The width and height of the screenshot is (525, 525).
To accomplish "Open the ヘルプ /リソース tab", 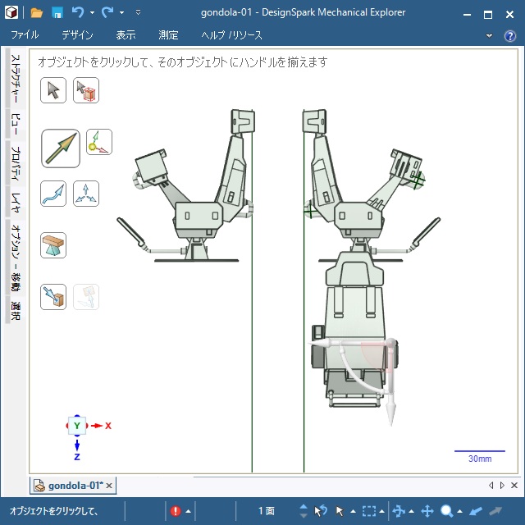I will [231, 34].
